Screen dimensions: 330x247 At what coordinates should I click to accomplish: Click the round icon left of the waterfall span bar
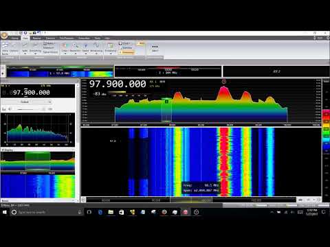(x=83, y=200)
